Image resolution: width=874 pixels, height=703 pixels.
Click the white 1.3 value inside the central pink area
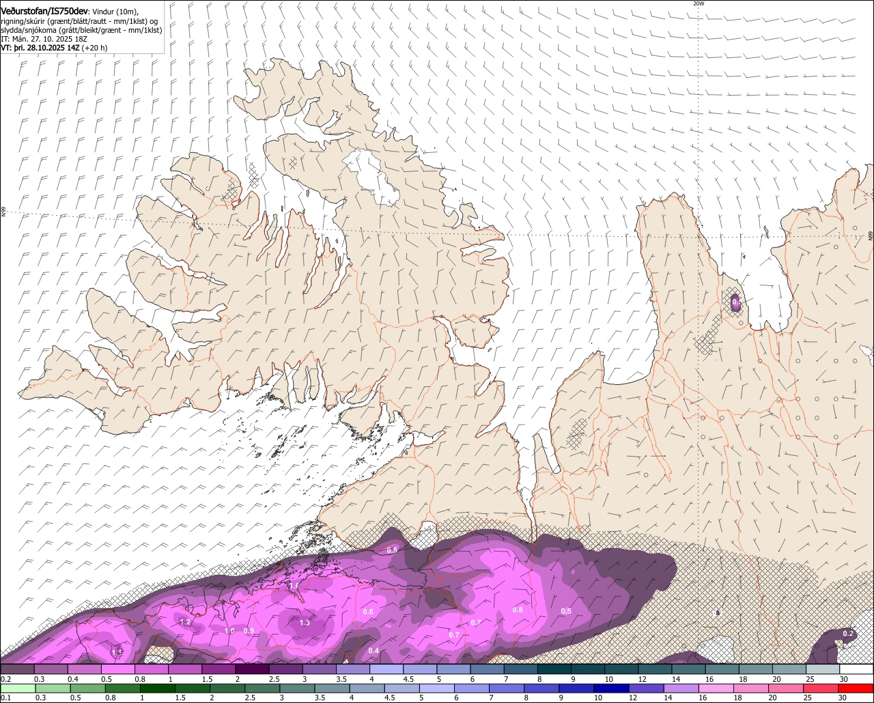[305, 622]
